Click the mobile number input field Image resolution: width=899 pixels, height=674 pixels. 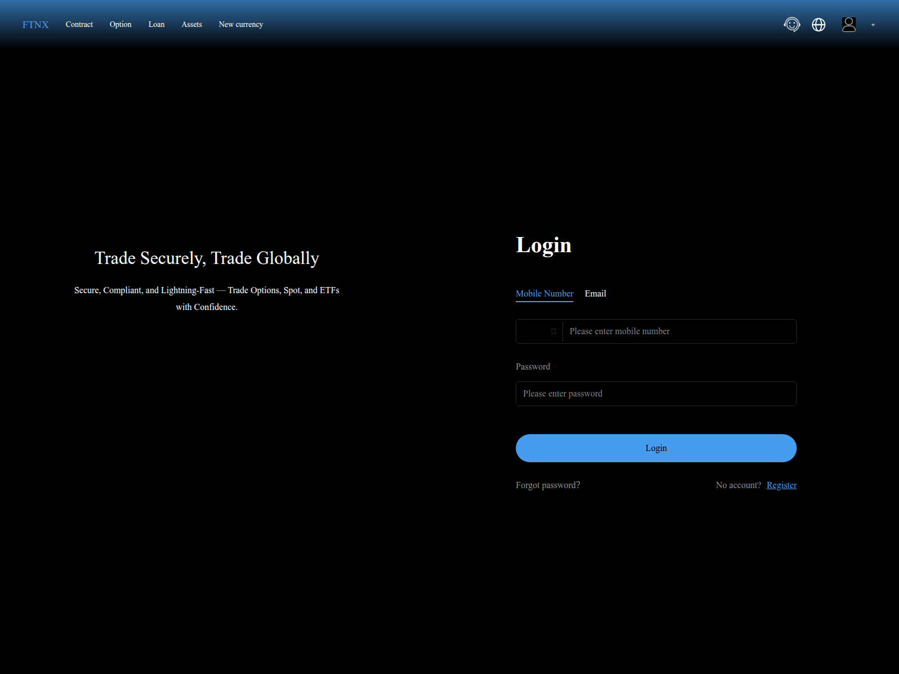pyautogui.click(x=679, y=331)
